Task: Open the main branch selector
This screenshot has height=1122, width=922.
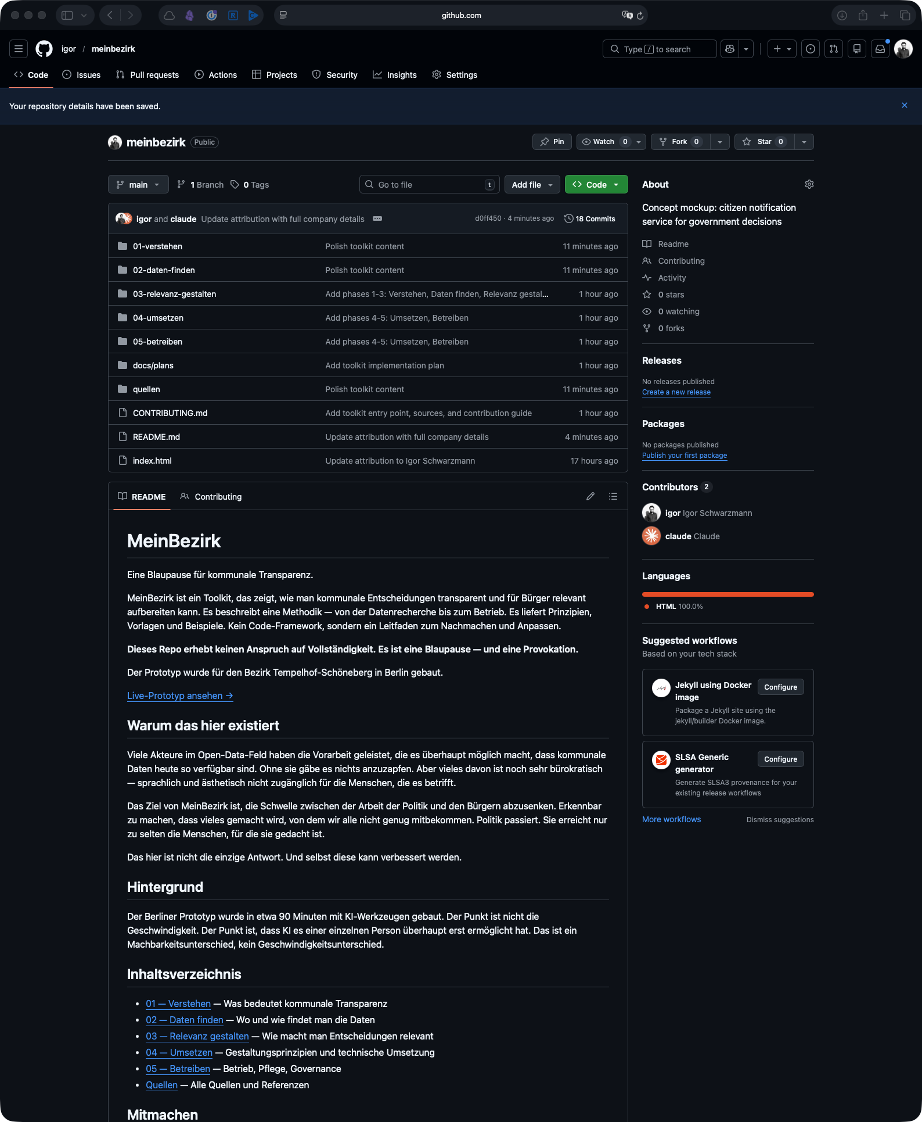Action: pyautogui.click(x=138, y=184)
